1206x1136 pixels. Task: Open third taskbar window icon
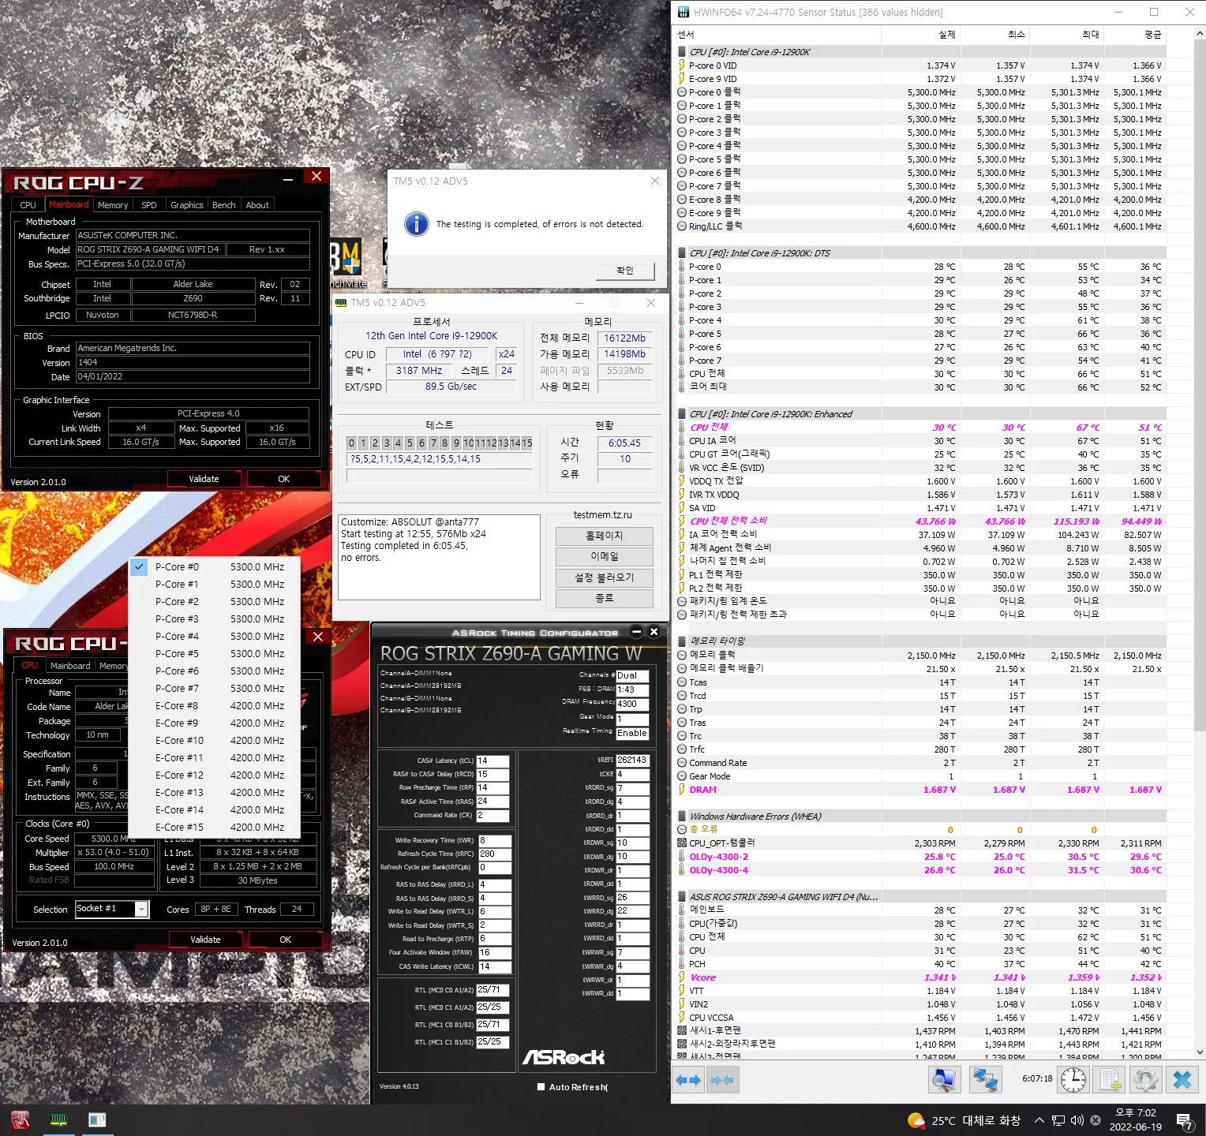pyautogui.click(x=96, y=1119)
